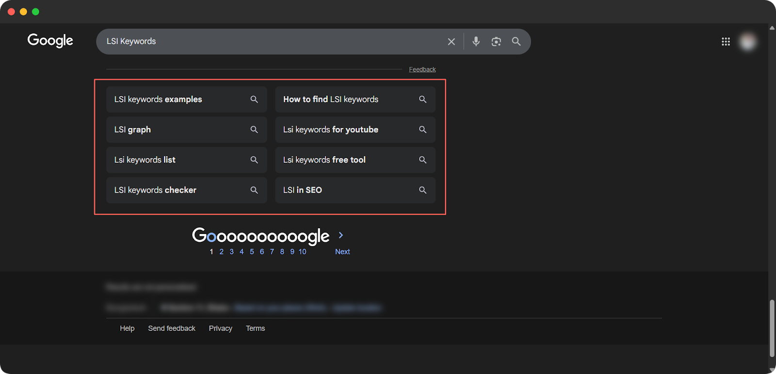Click the Google logo in the header
Viewport: 776px width, 374px height.
click(x=50, y=41)
